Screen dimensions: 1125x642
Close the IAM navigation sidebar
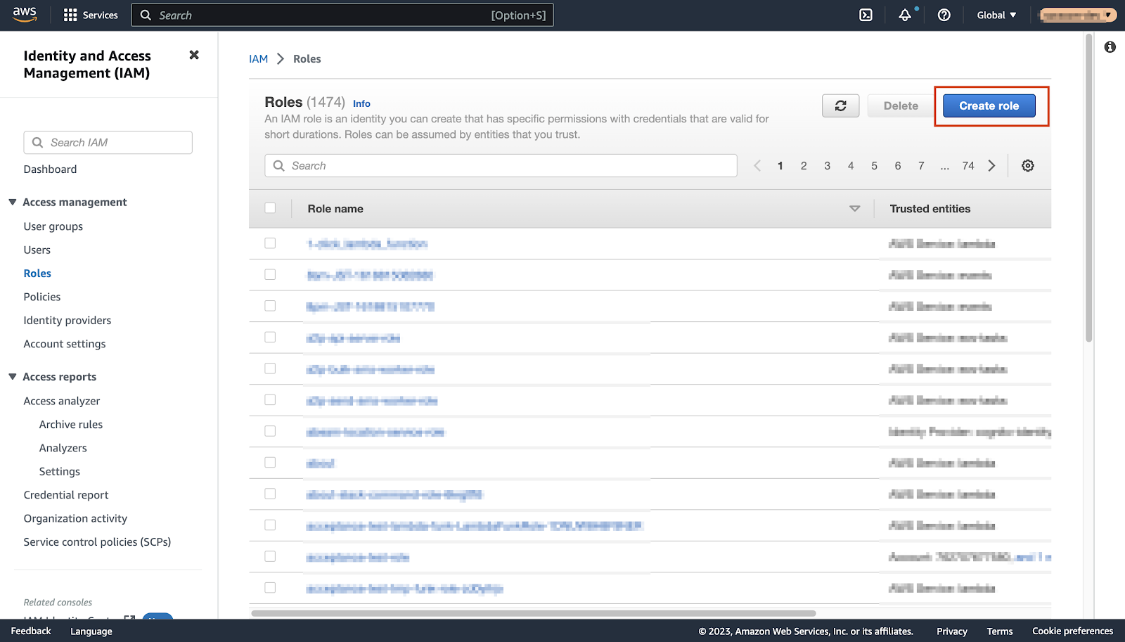194,55
